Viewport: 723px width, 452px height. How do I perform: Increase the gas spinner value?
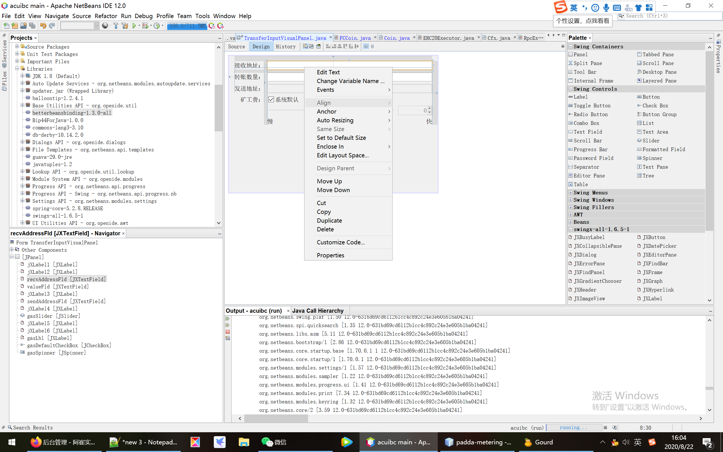[429, 108]
